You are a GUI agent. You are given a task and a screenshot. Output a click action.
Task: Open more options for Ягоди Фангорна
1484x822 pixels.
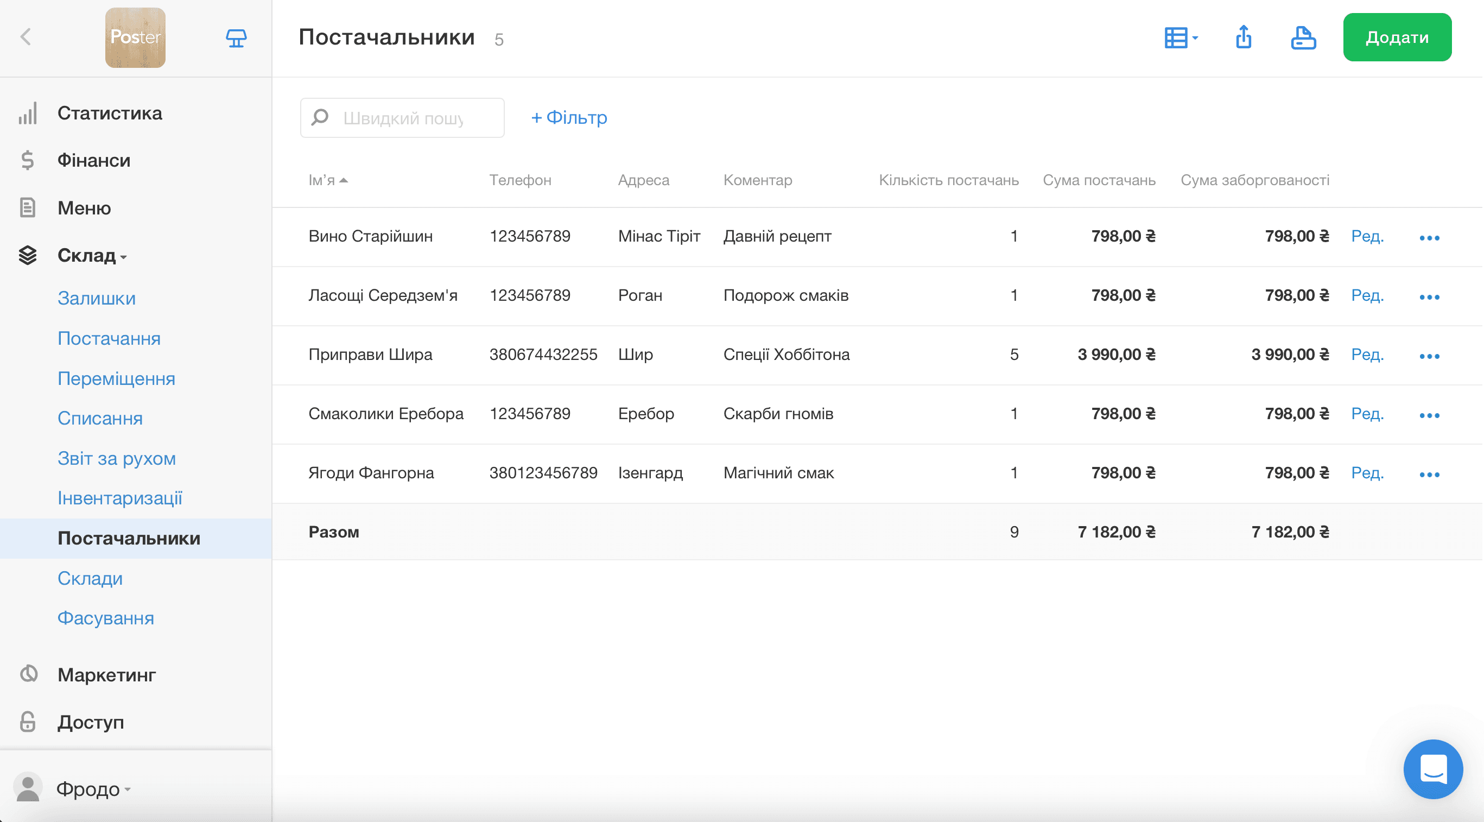tap(1429, 475)
